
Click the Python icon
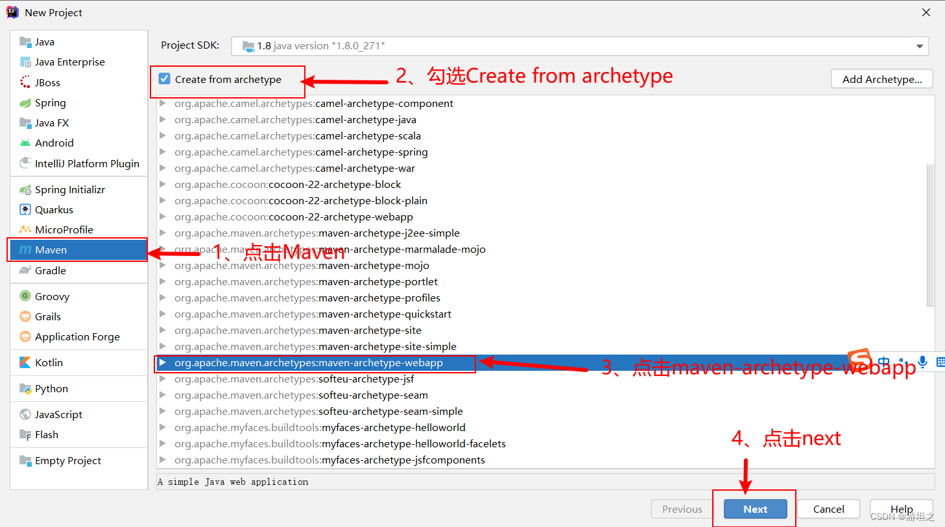(x=25, y=388)
